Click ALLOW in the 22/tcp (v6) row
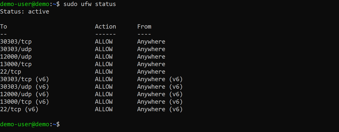339x132 pixels. tap(104, 109)
